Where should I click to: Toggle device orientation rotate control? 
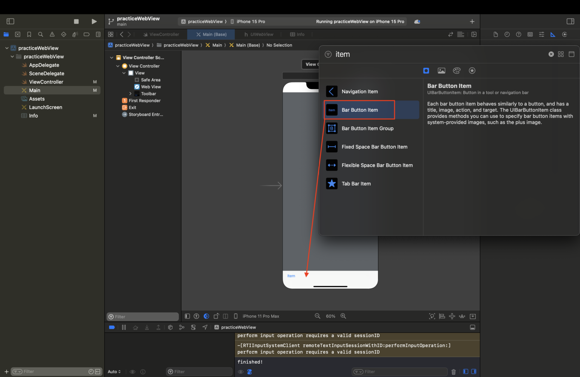pos(216,316)
